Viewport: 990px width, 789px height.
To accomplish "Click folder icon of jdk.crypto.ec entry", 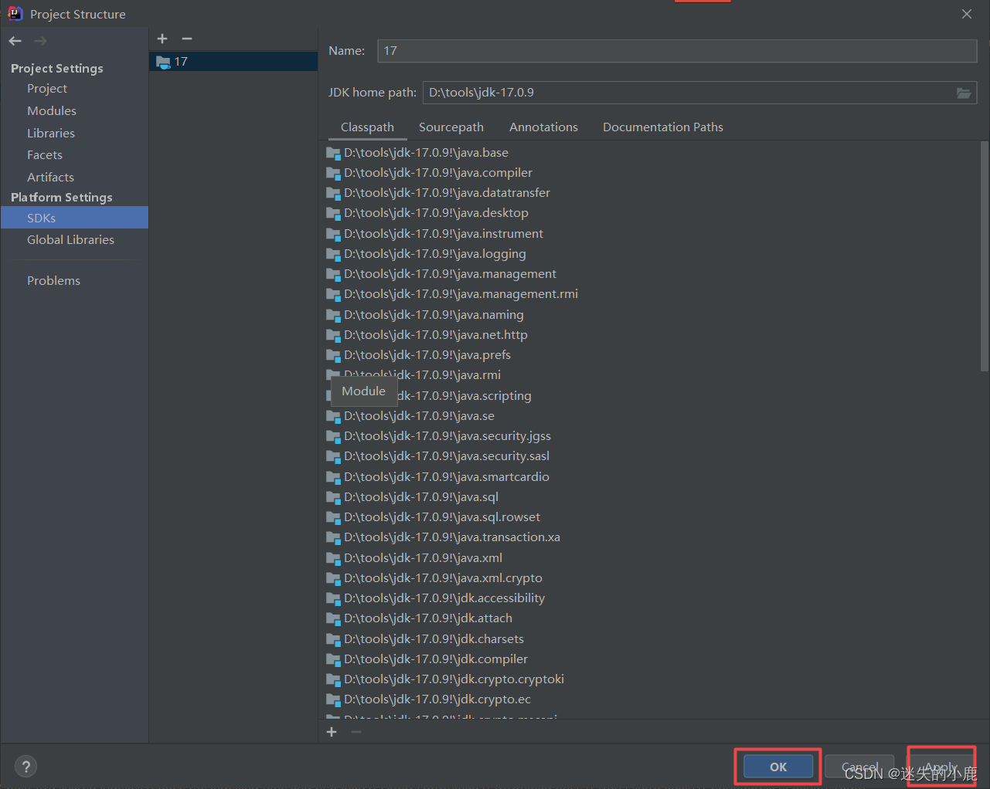I will click(x=333, y=699).
